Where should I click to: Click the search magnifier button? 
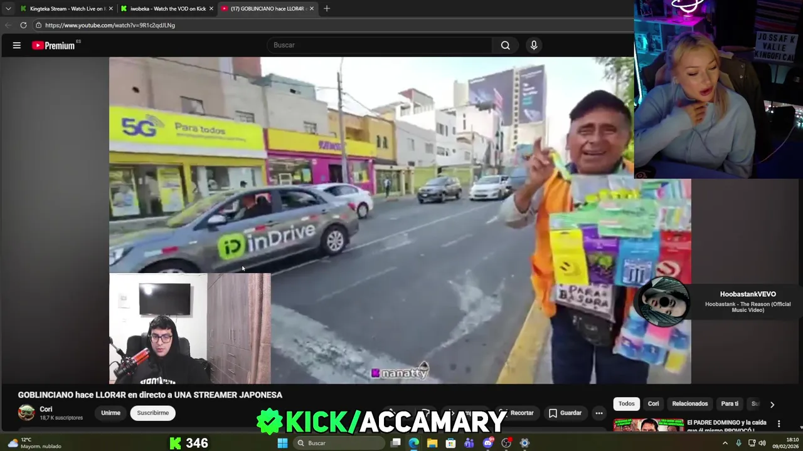coord(505,45)
